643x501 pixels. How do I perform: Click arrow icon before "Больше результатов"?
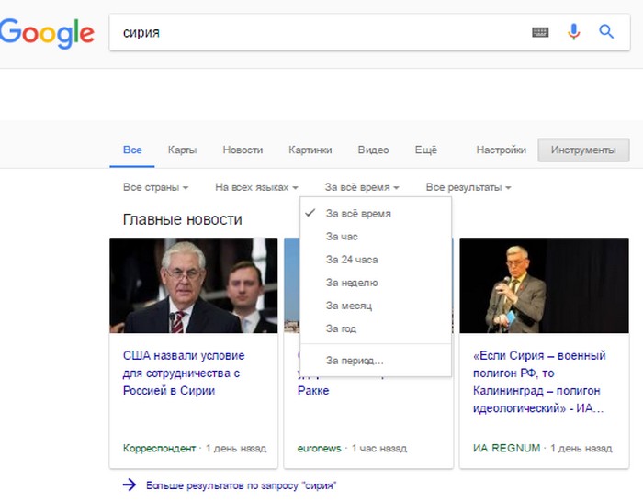click(130, 484)
